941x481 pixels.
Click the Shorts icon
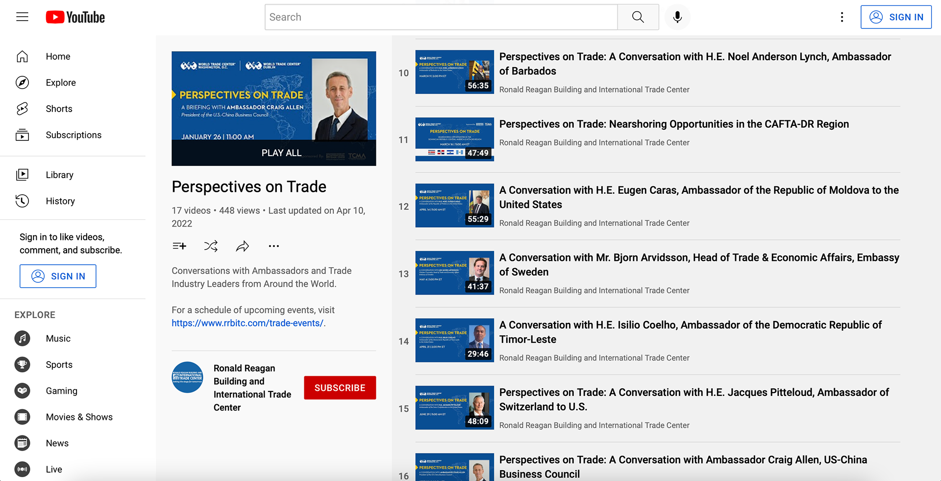22,109
